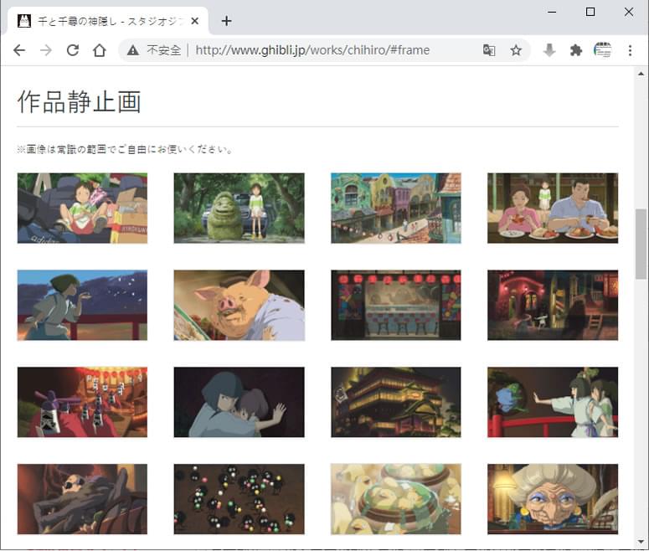Screen dimensions: 649x551
Task: Open still of parents eating at stall
Action: pos(553,209)
